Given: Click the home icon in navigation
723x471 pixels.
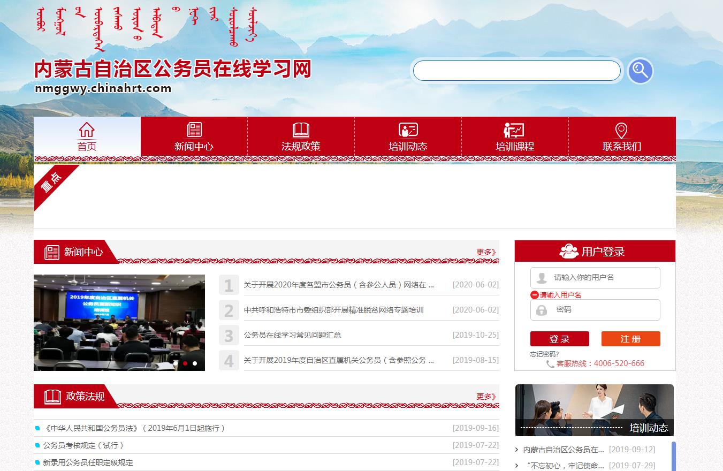Looking at the screenshot, I should tap(87, 130).
